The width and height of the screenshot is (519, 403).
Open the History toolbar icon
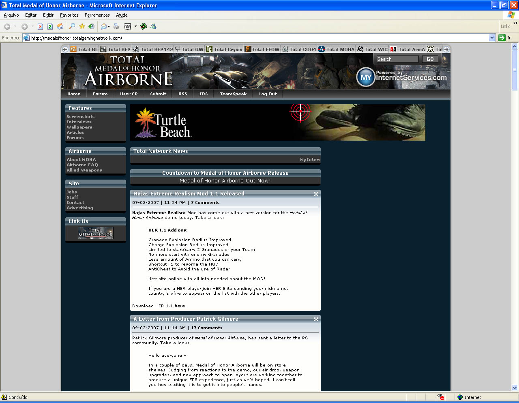coord(92,27)
